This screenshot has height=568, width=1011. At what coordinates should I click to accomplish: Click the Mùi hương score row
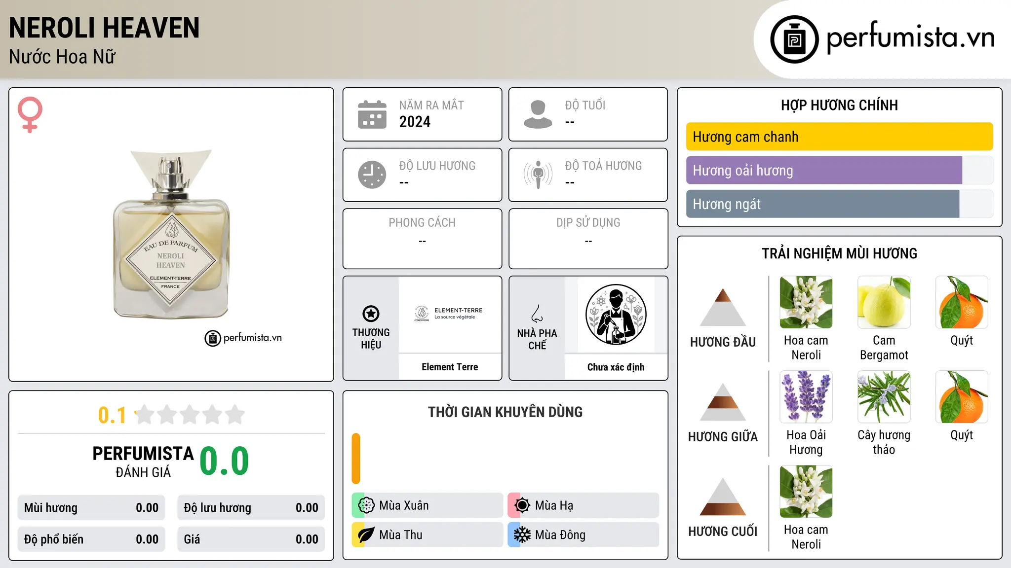tap(91, 508)
